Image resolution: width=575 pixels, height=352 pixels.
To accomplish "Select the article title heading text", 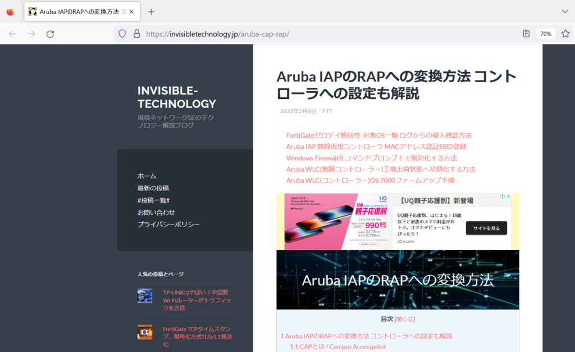I will (x=396, y=85).
